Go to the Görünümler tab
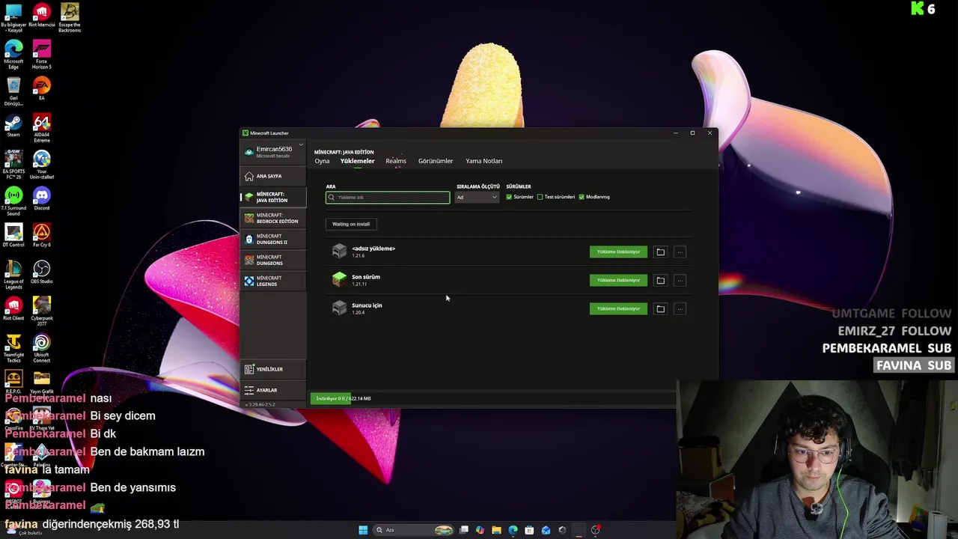The height and width of the screenshot is (539, 958). (436, 161)
